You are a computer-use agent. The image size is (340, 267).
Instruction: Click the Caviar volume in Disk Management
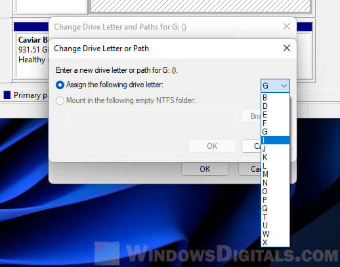(x=32, y=56)
